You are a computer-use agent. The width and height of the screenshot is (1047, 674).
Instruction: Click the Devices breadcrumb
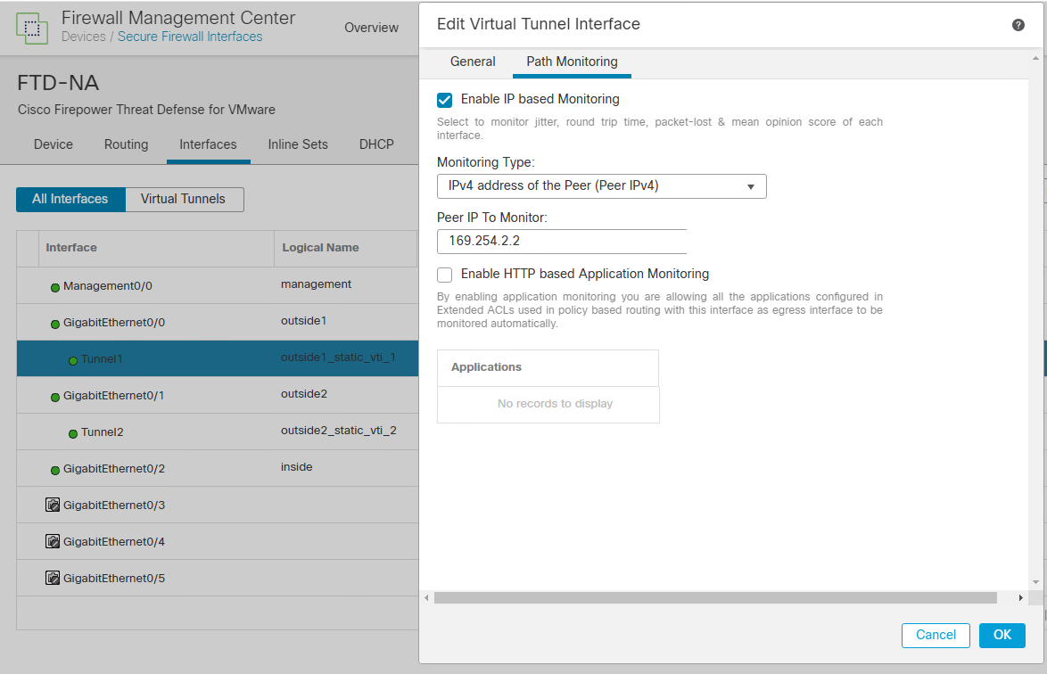point(84,37)
